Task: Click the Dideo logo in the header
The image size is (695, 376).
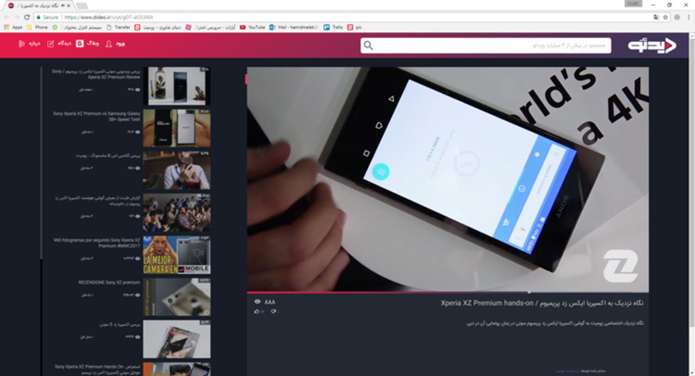Action: coord(652,46)
